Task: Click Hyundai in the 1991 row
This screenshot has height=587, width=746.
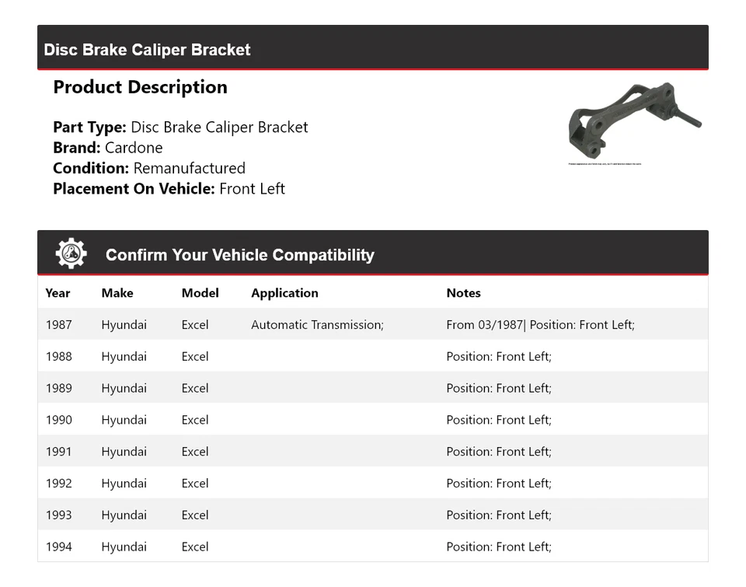Action: (124, 452)
